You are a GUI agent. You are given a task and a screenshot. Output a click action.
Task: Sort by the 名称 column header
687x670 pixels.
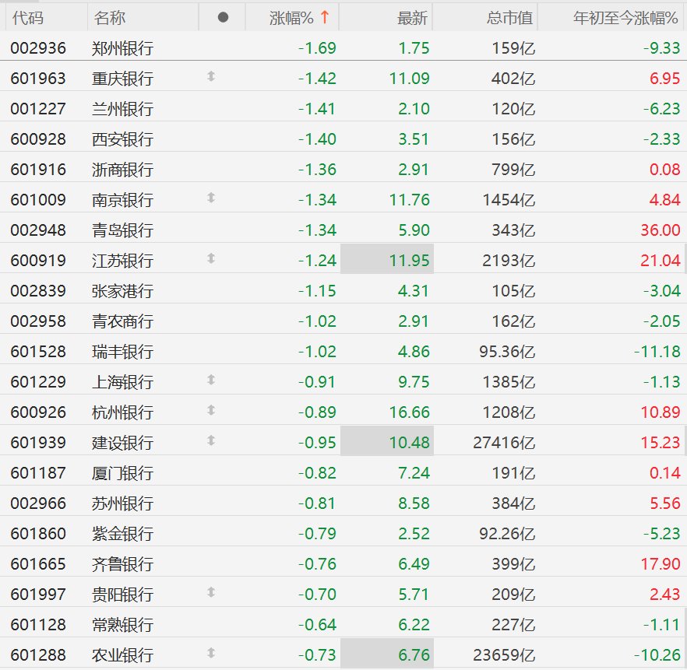pos(110,18)
